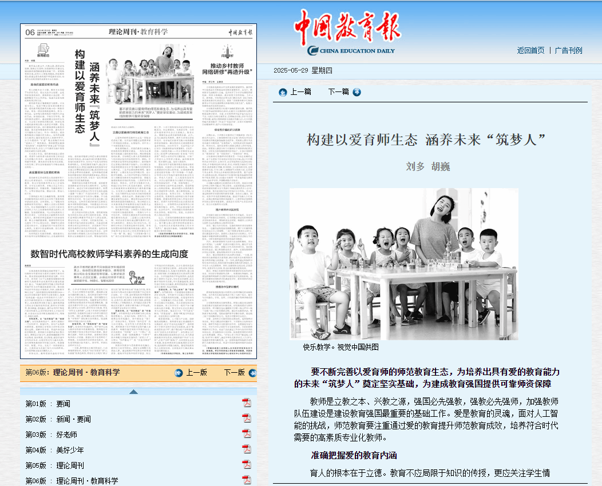Click 上一篇 text link

[x=300, y=92]
